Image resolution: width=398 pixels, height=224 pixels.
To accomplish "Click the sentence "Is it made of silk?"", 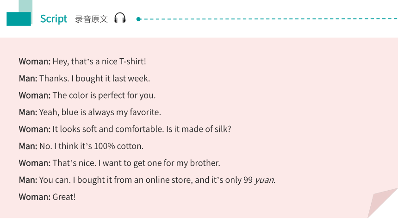I will pos(199,129).
